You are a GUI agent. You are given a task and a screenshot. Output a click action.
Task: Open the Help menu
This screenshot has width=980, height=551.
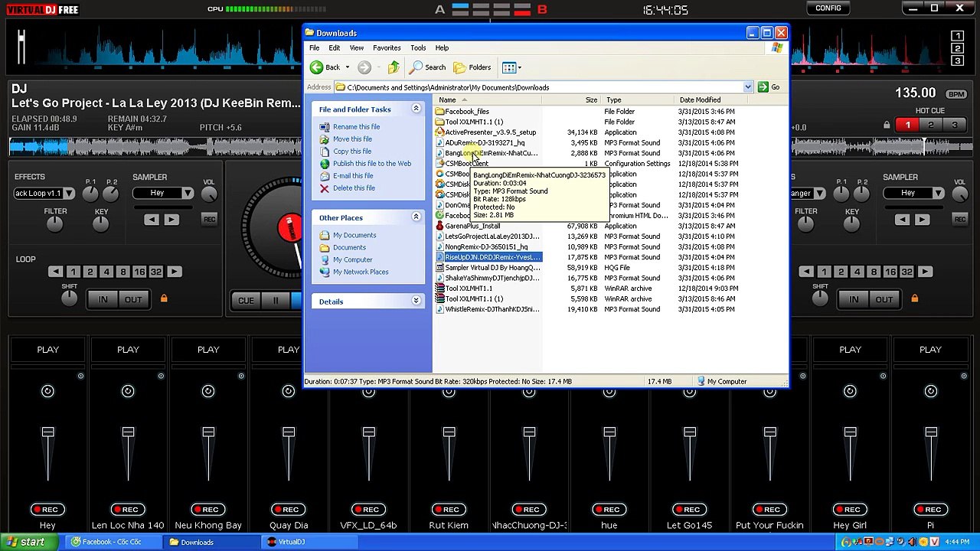click(x=442, y=47)
